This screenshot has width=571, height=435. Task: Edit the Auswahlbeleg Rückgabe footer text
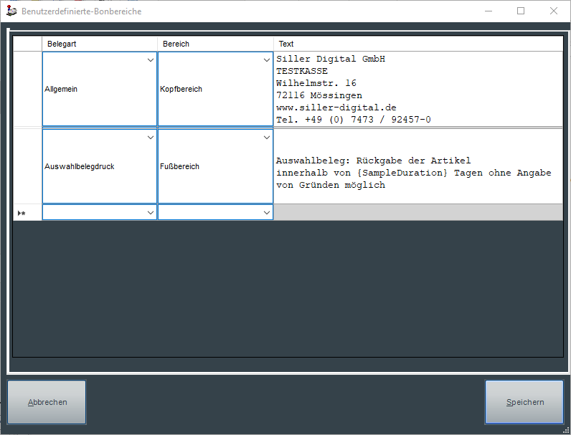tap(417, 173)
